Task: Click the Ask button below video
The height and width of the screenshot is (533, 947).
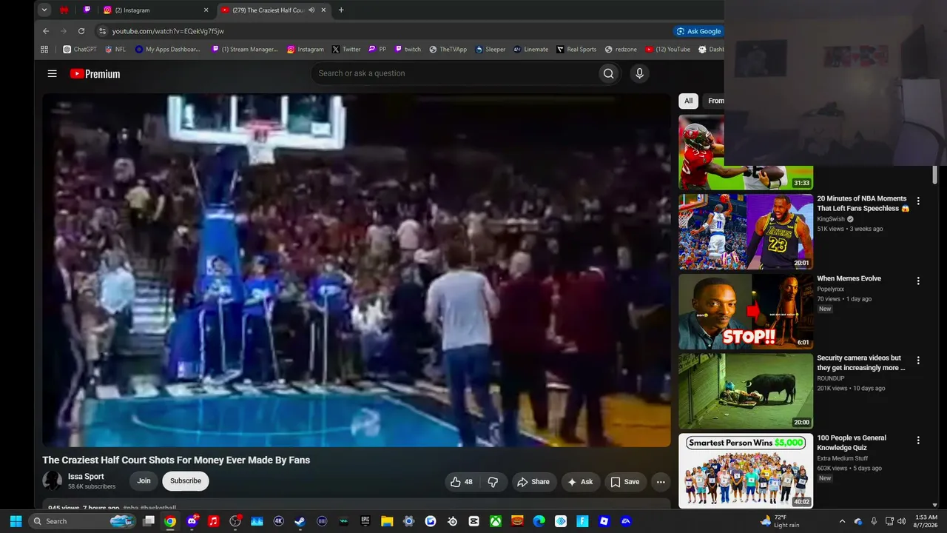Action: click(580, 482)
